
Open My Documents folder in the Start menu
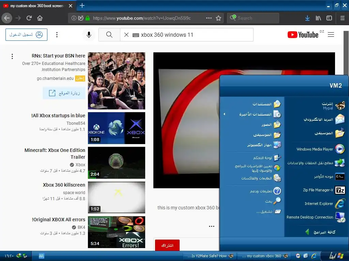click(x=267, y=104)
